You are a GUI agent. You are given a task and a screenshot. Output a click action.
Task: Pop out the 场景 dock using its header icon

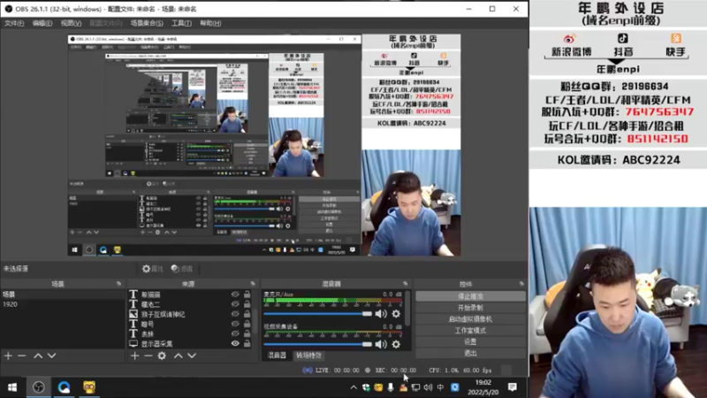(x=118, y=283)
